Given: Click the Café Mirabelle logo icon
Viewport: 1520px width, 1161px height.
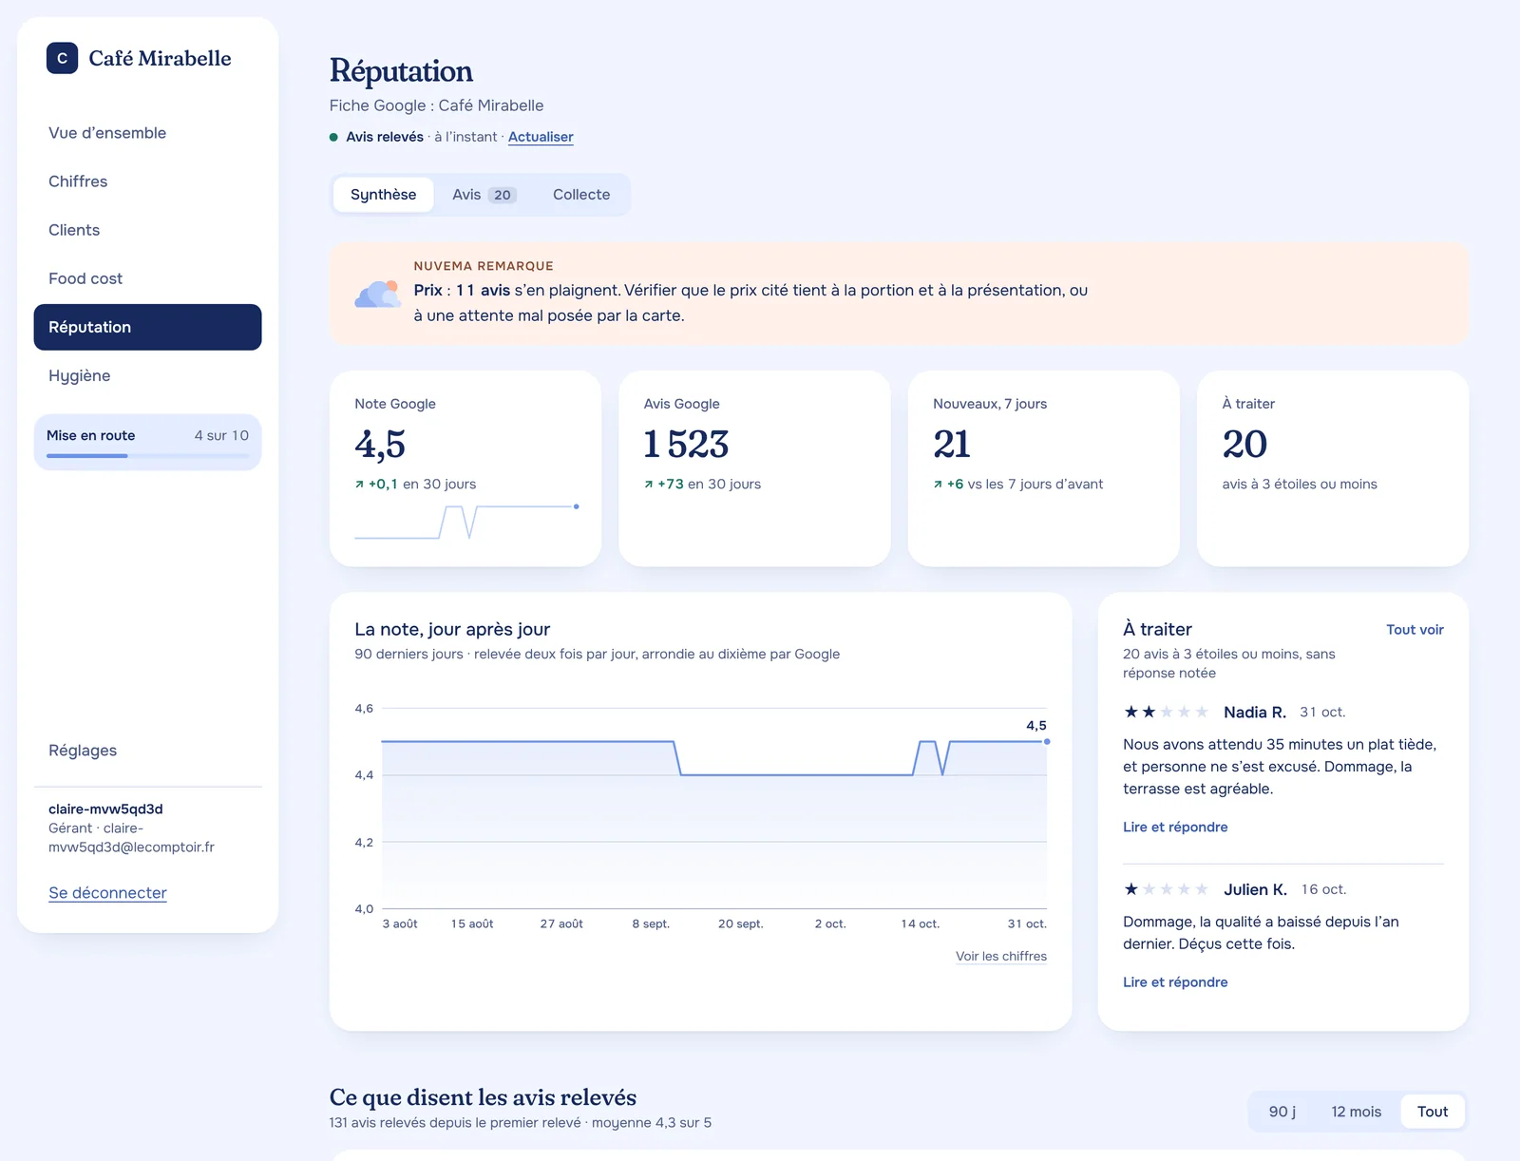Looking at the screenshot, I should tap(62, 58).
